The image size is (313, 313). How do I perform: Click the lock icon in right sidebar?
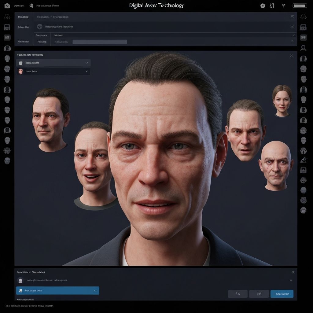coord(303,170)
